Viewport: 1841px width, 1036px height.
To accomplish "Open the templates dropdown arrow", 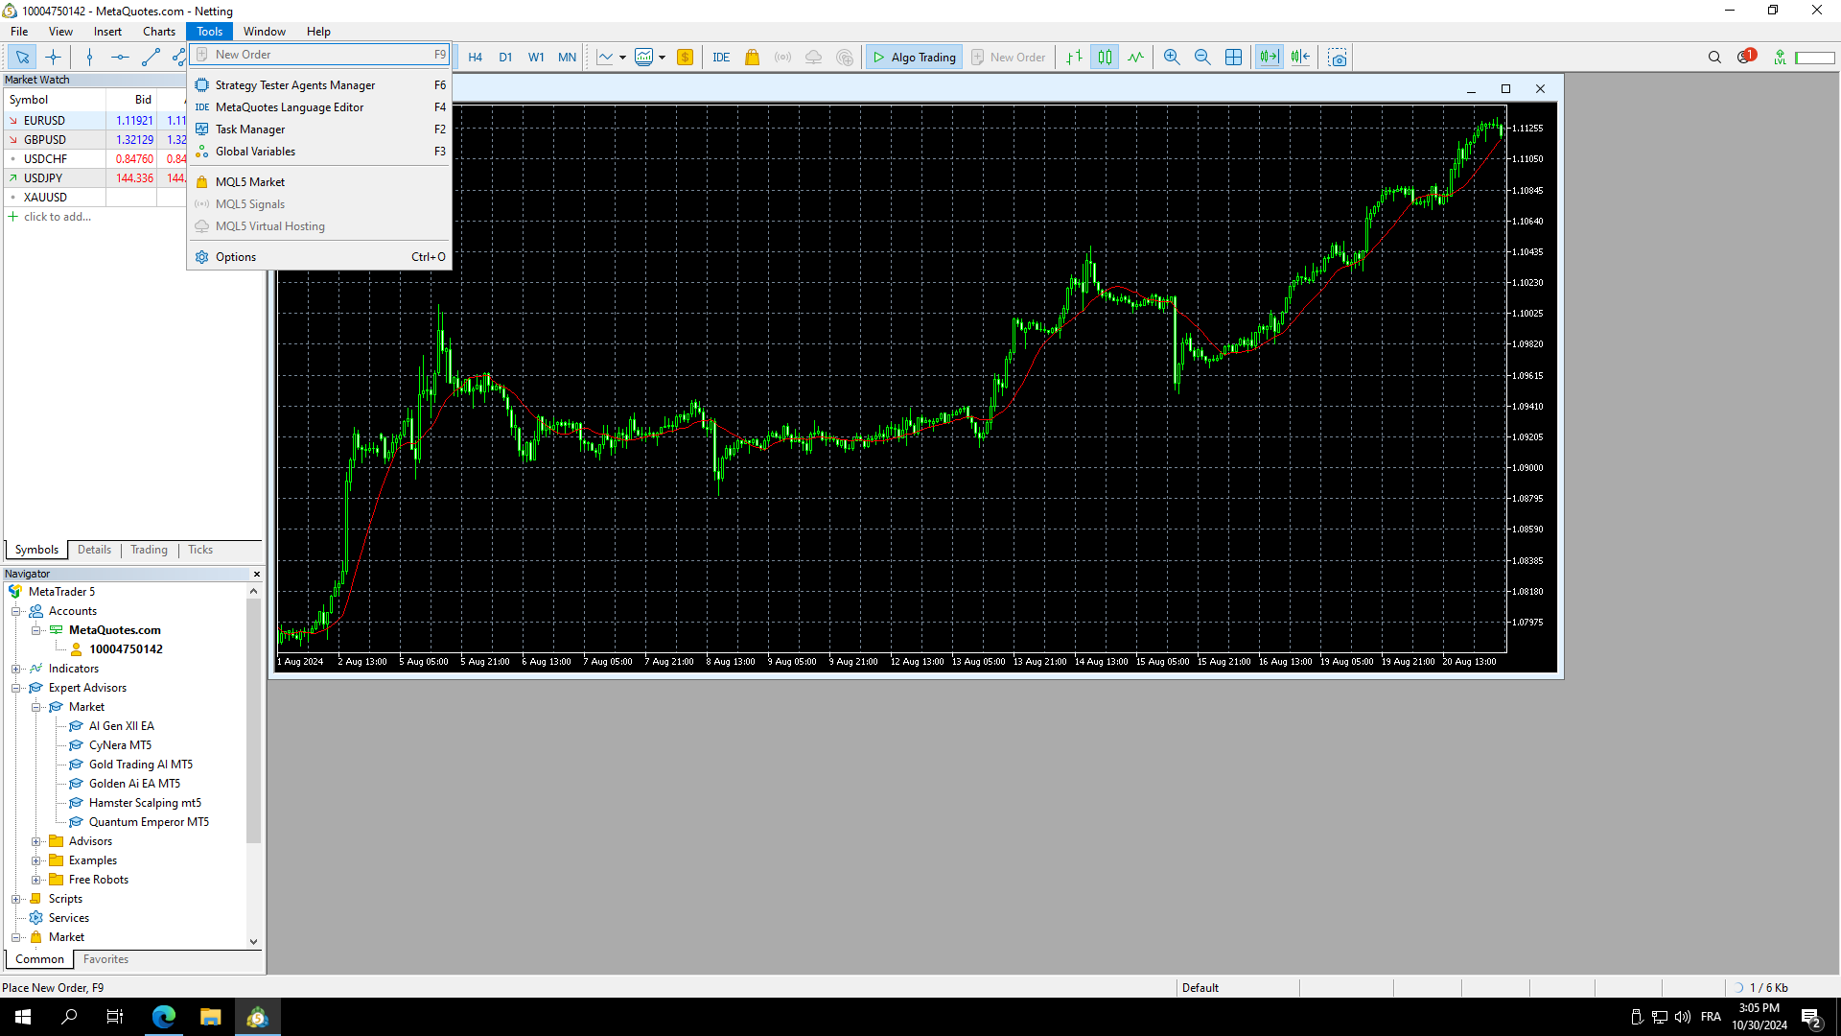I will (x=662, y=58).
